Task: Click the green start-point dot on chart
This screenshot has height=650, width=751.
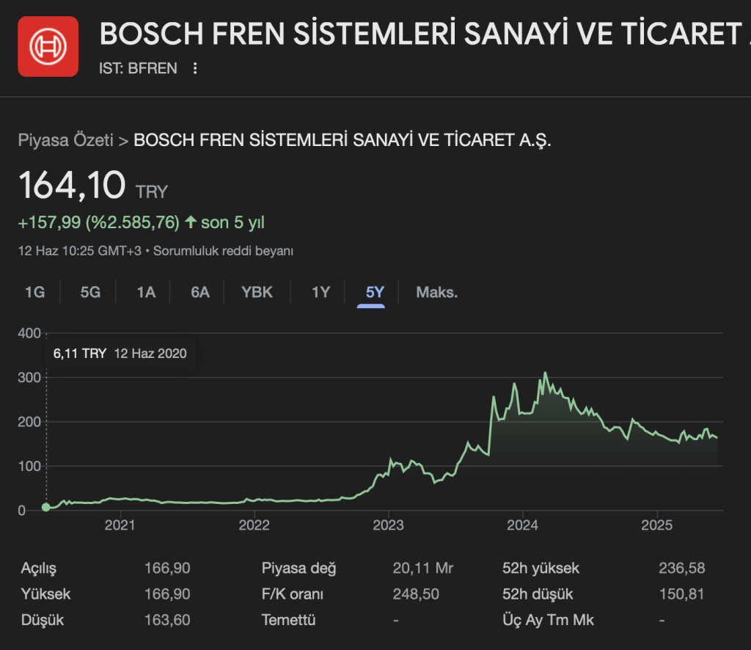Action: [x=46, y=507]
